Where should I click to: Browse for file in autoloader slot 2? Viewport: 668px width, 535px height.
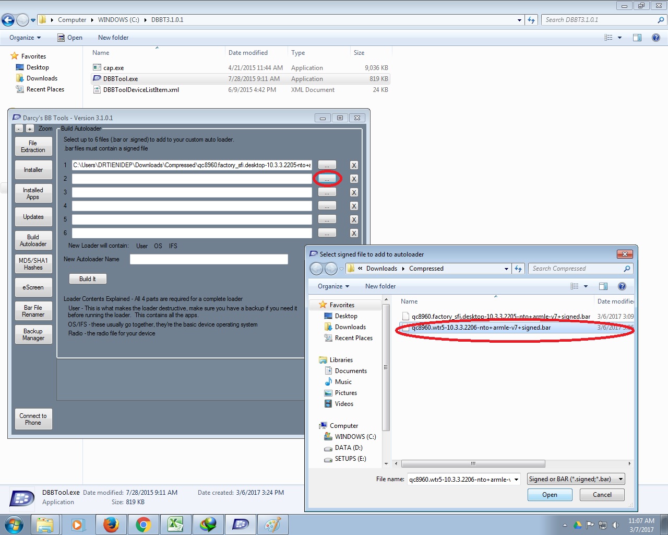(x=327, y=179)
